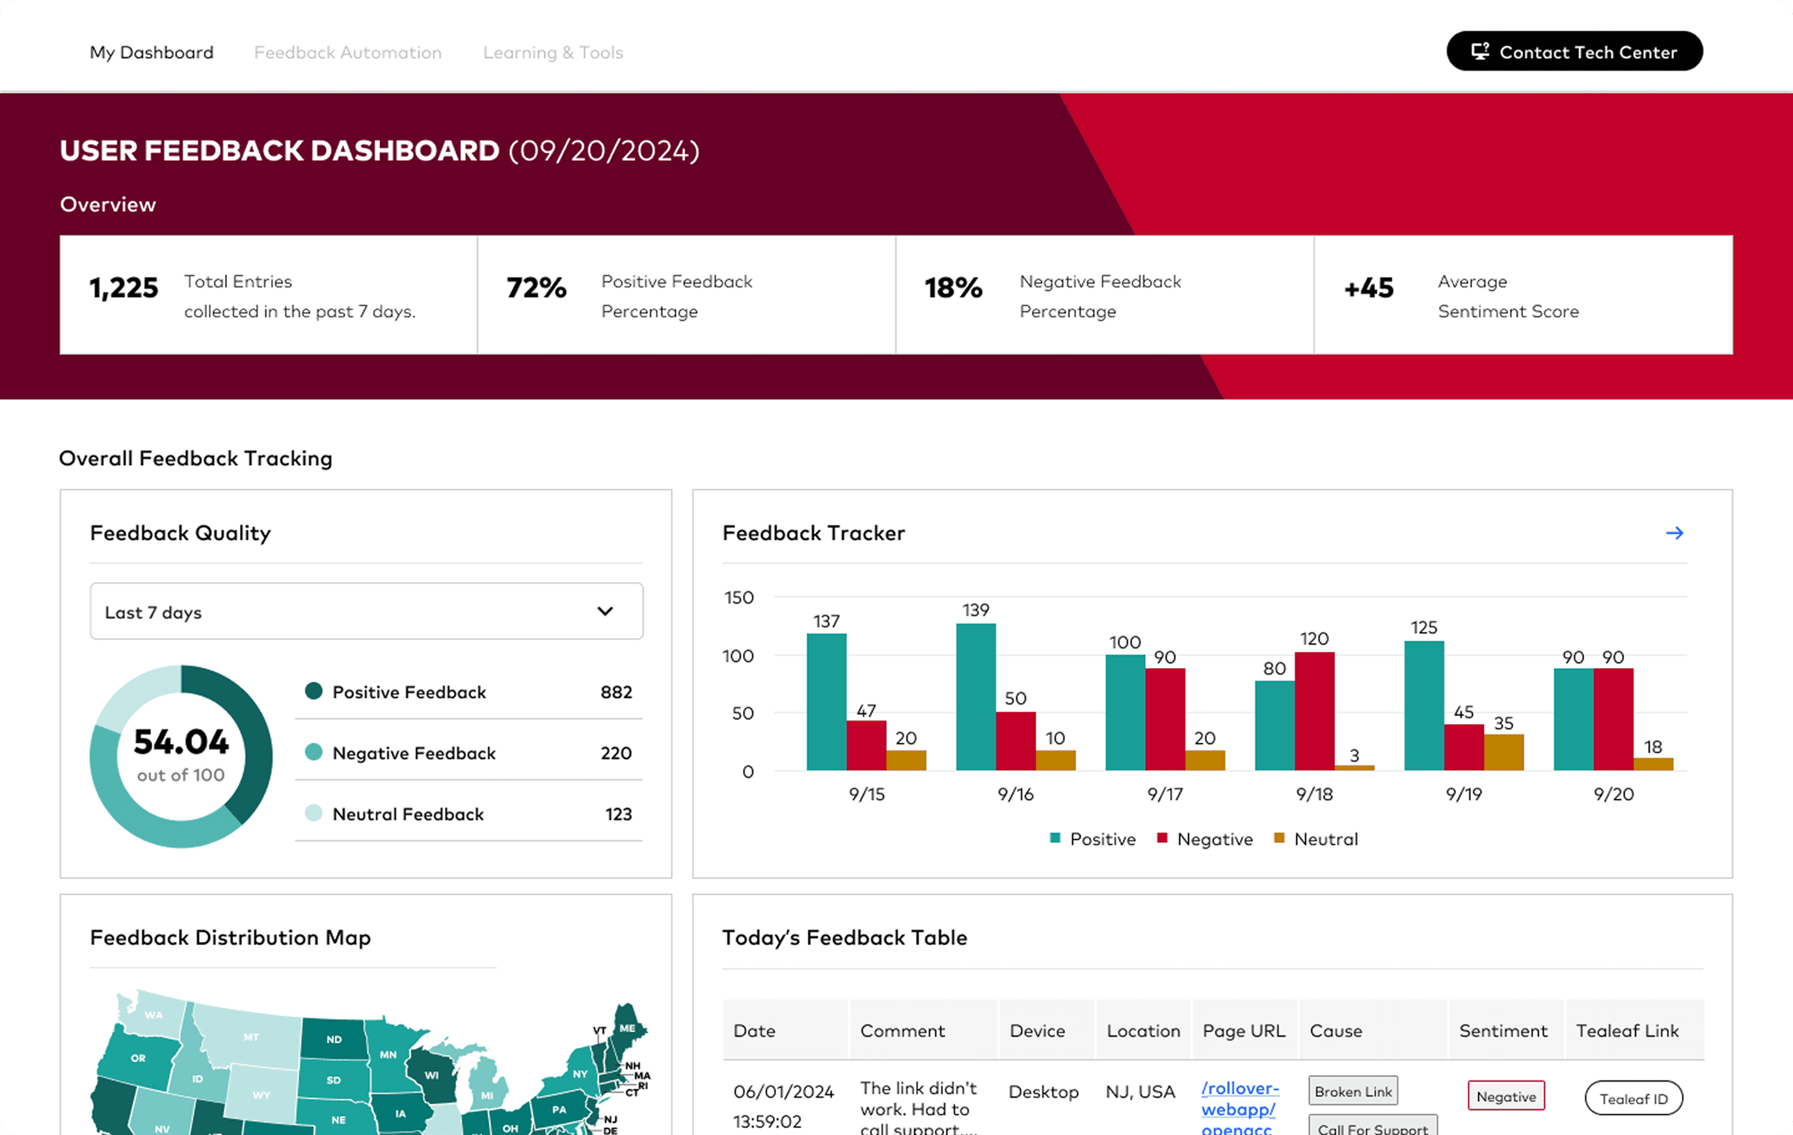Expand the Last 7 days dropdown
The height and width of the screenshot is (1135, 1793).
366,611
